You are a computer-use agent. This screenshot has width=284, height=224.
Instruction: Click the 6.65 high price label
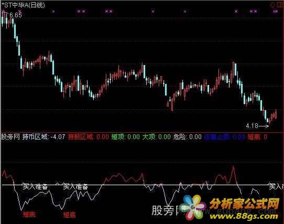(x=16, y=15)
